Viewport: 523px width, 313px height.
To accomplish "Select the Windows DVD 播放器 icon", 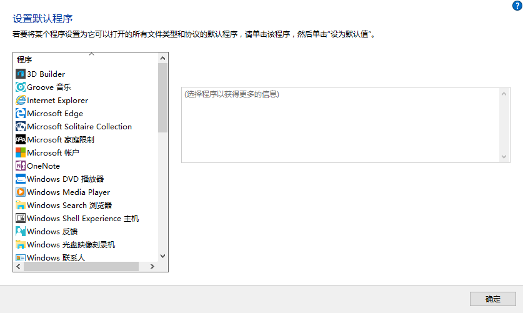I will 21,179.
